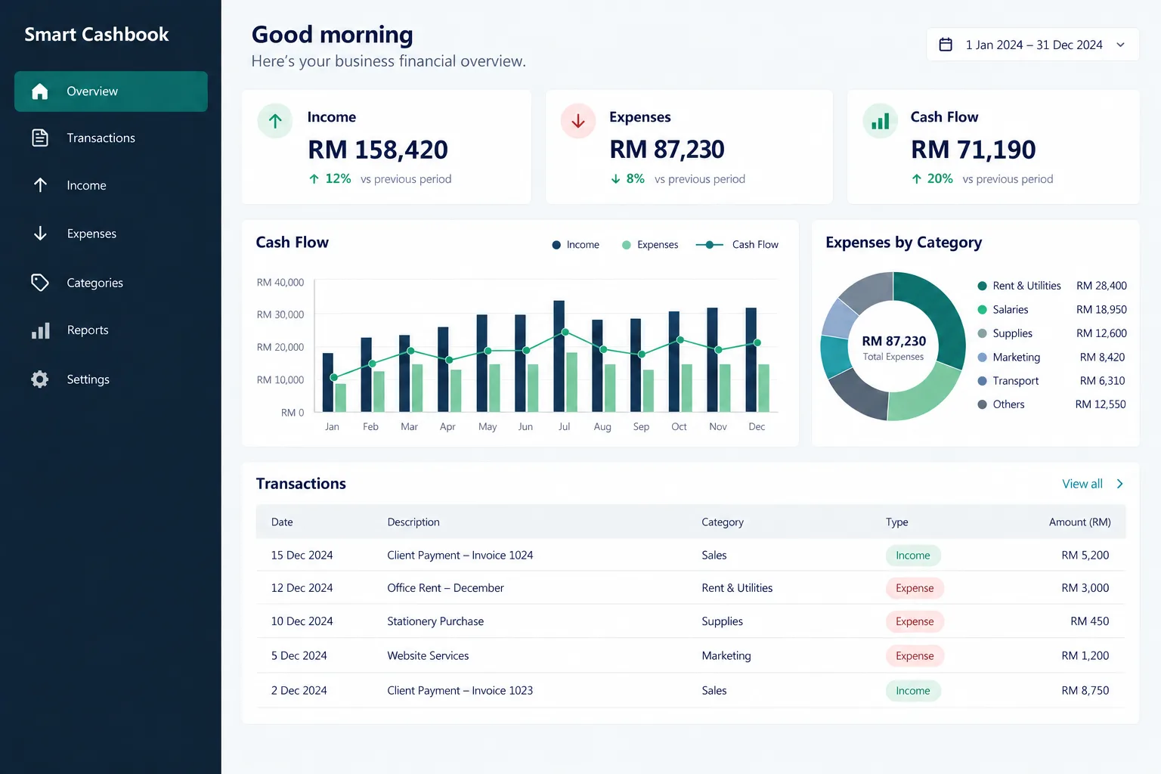Screen dimensions: 1161x774
Task: Click the July cash flow line point
Action: pos(565,332)
